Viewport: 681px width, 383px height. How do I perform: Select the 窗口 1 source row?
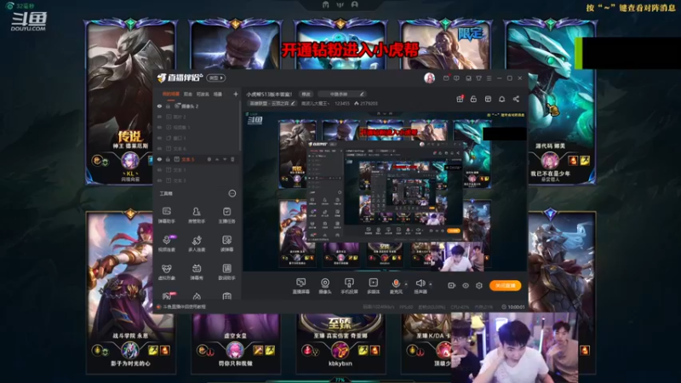pyautogui.click(x=197, y=138)
